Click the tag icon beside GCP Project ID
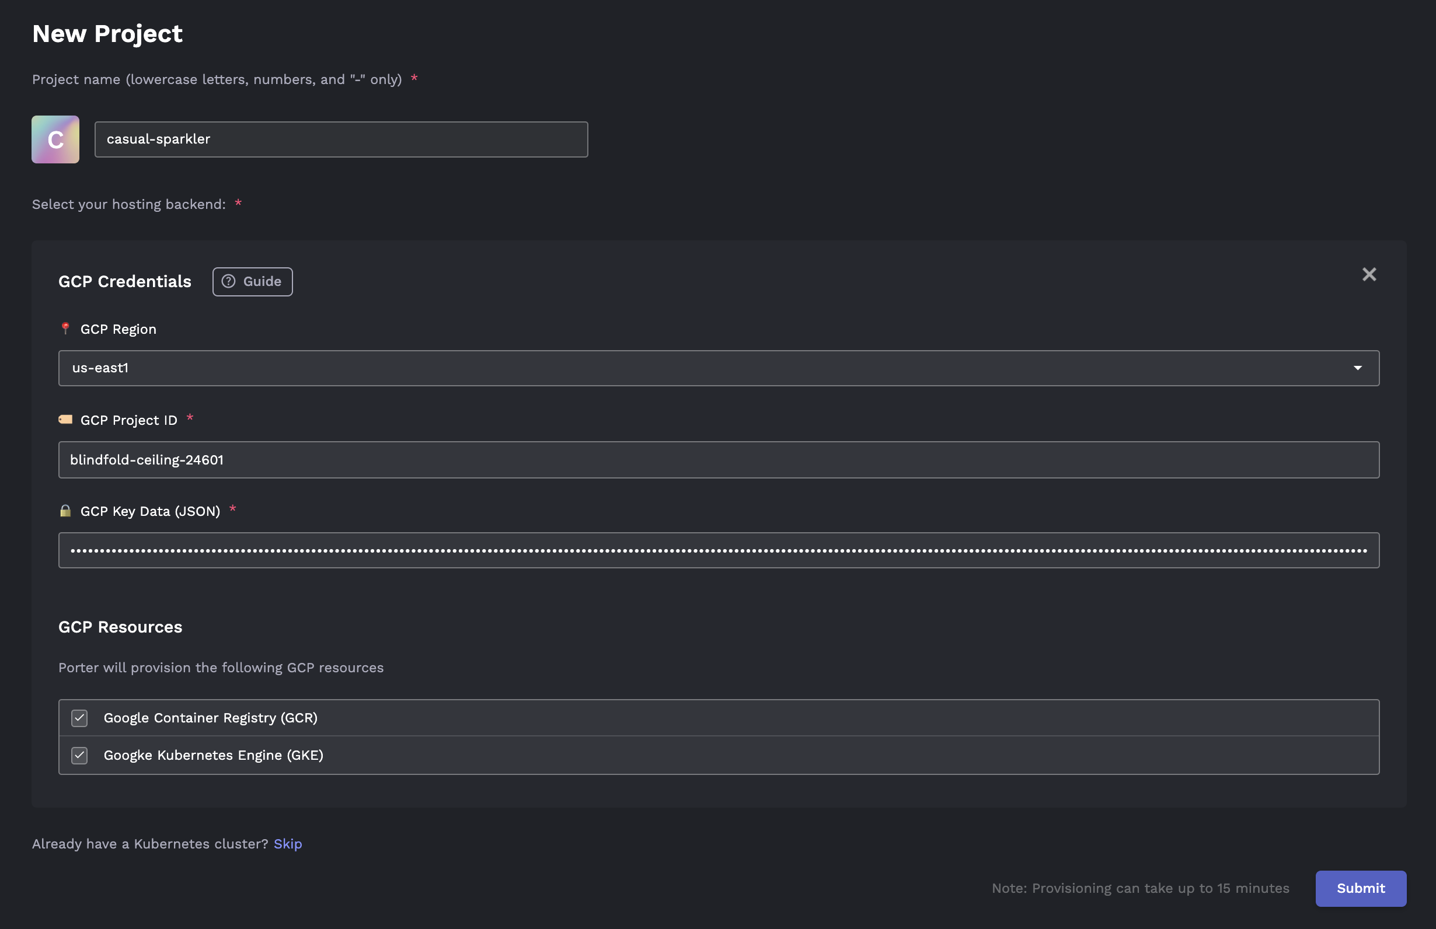 [65, 419]
